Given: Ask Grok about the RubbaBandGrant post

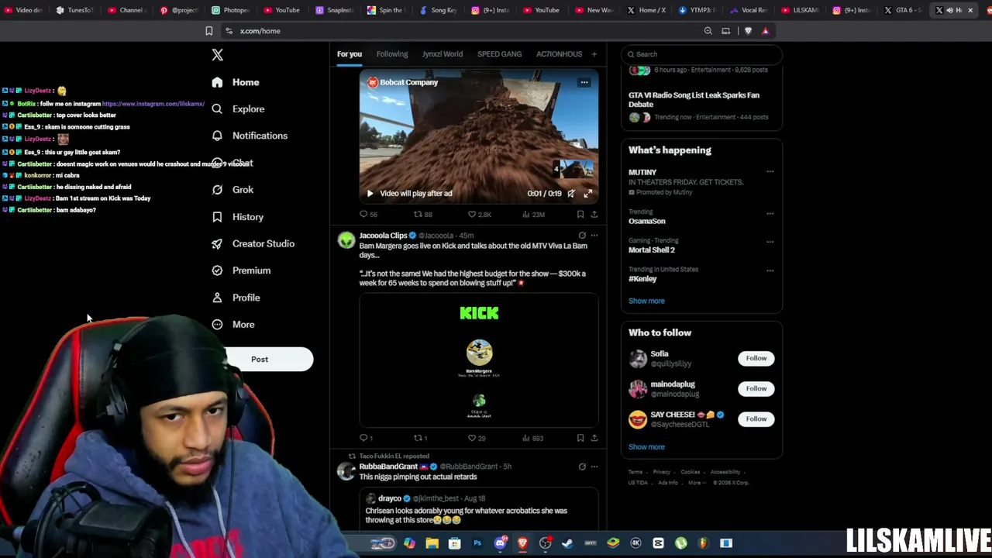Looking at the screenshot, I should coord(582,467).
